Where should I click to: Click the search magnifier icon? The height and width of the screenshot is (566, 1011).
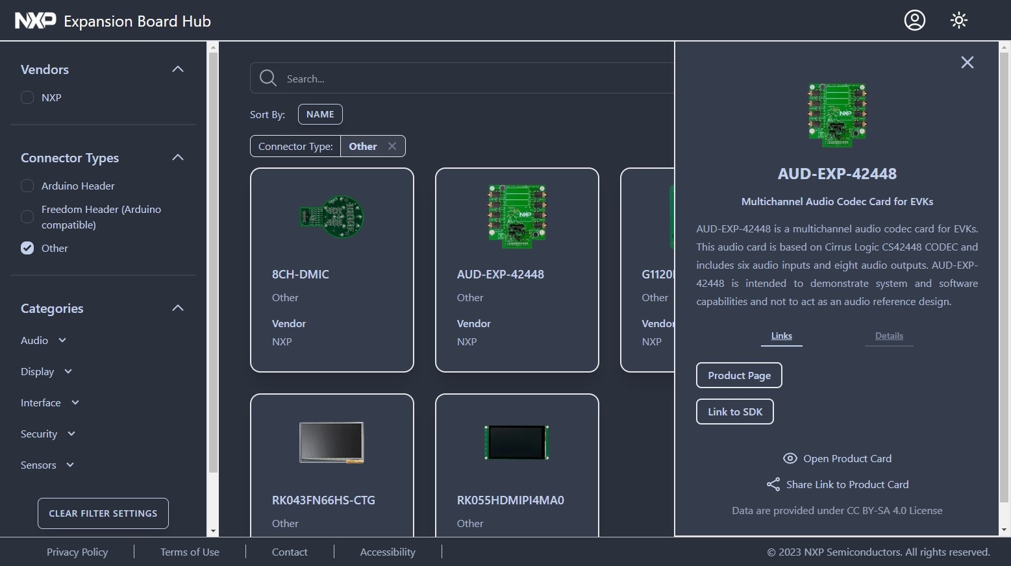point(268,79)
